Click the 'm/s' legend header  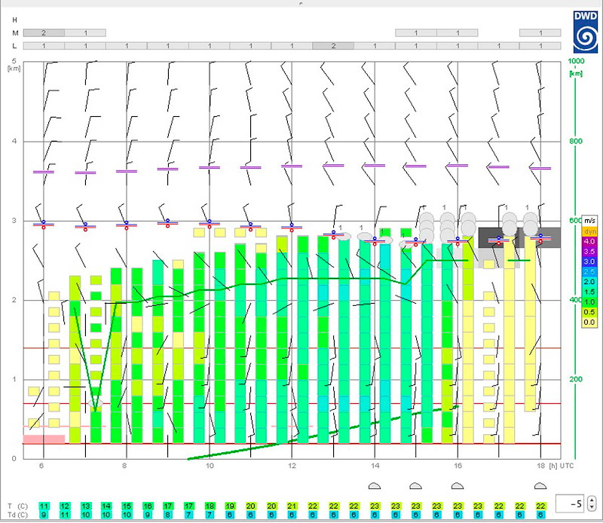(589, 221)
